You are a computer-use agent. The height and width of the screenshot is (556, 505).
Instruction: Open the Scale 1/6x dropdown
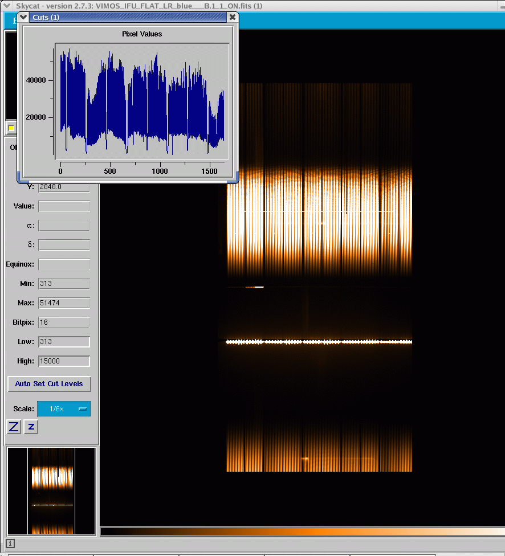point(64,409)
